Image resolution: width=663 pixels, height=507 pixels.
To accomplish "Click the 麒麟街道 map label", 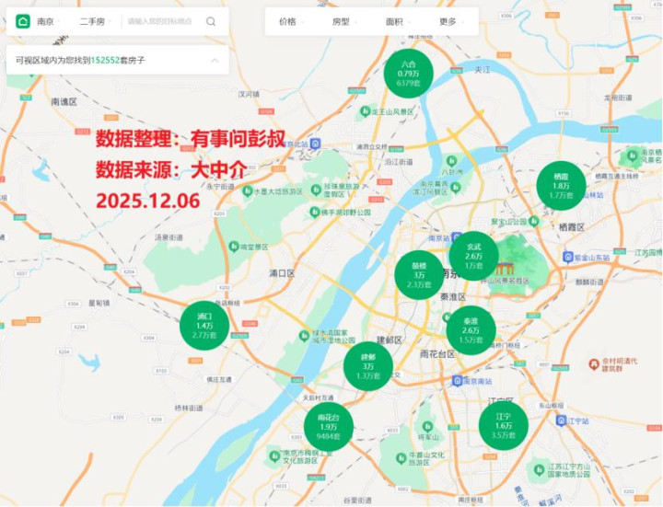I will (x=589, y=282).
